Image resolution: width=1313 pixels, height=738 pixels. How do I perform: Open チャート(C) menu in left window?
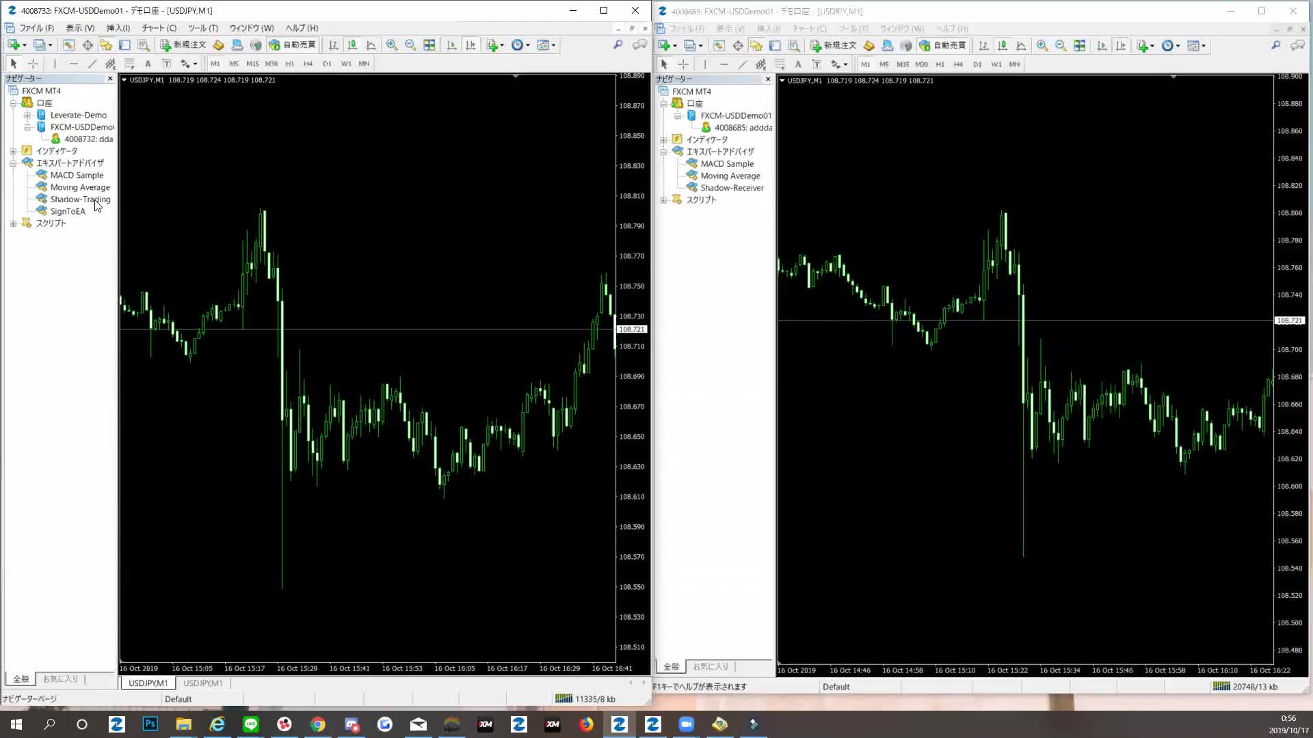pyautogui.click(x=159, y=28)
